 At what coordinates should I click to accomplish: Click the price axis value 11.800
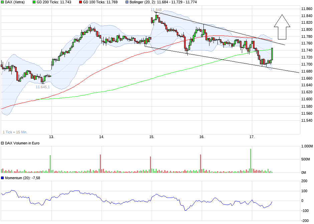[307, 30]
